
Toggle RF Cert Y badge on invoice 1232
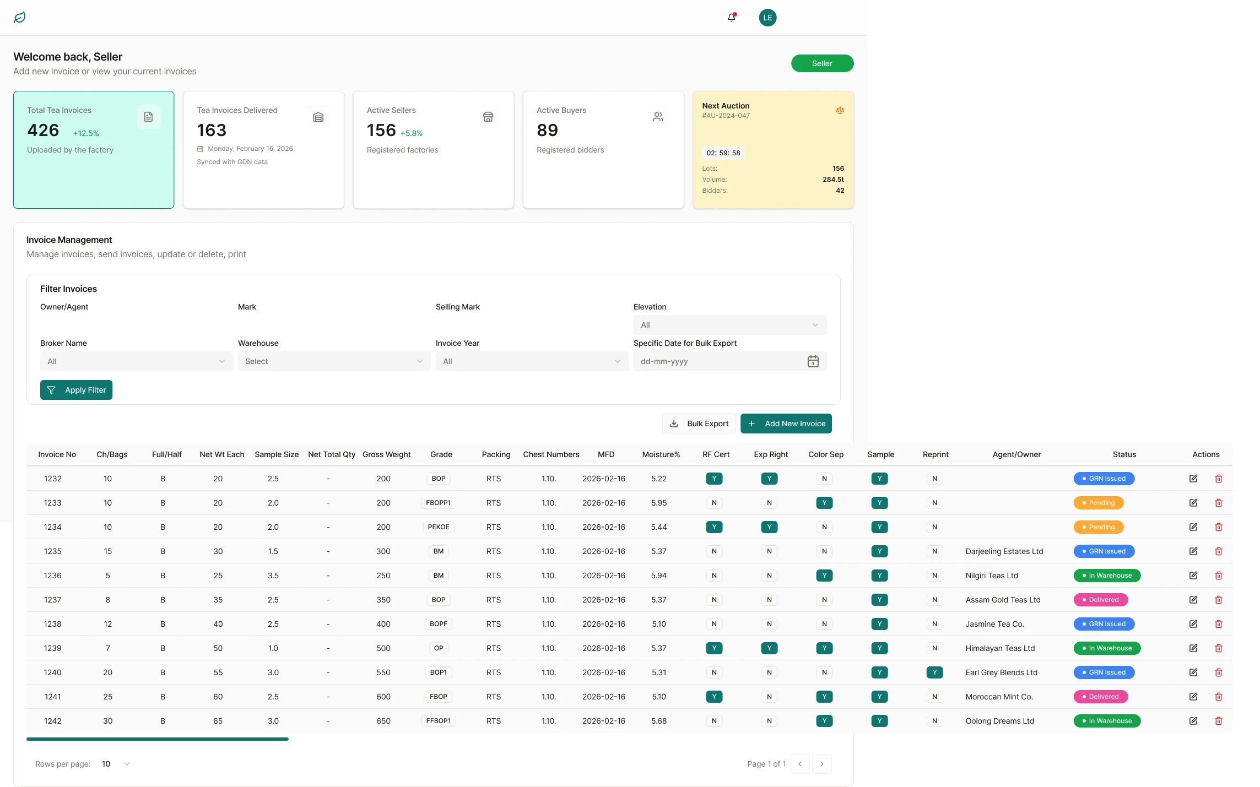(714, 479)
